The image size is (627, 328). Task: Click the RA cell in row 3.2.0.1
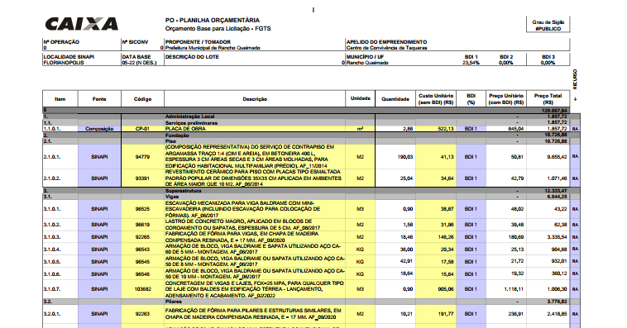575,314
